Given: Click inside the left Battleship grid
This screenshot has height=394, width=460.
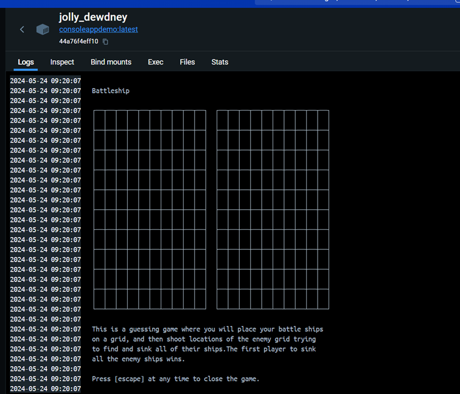Looking at the screenshot, I should pos(150,210).
